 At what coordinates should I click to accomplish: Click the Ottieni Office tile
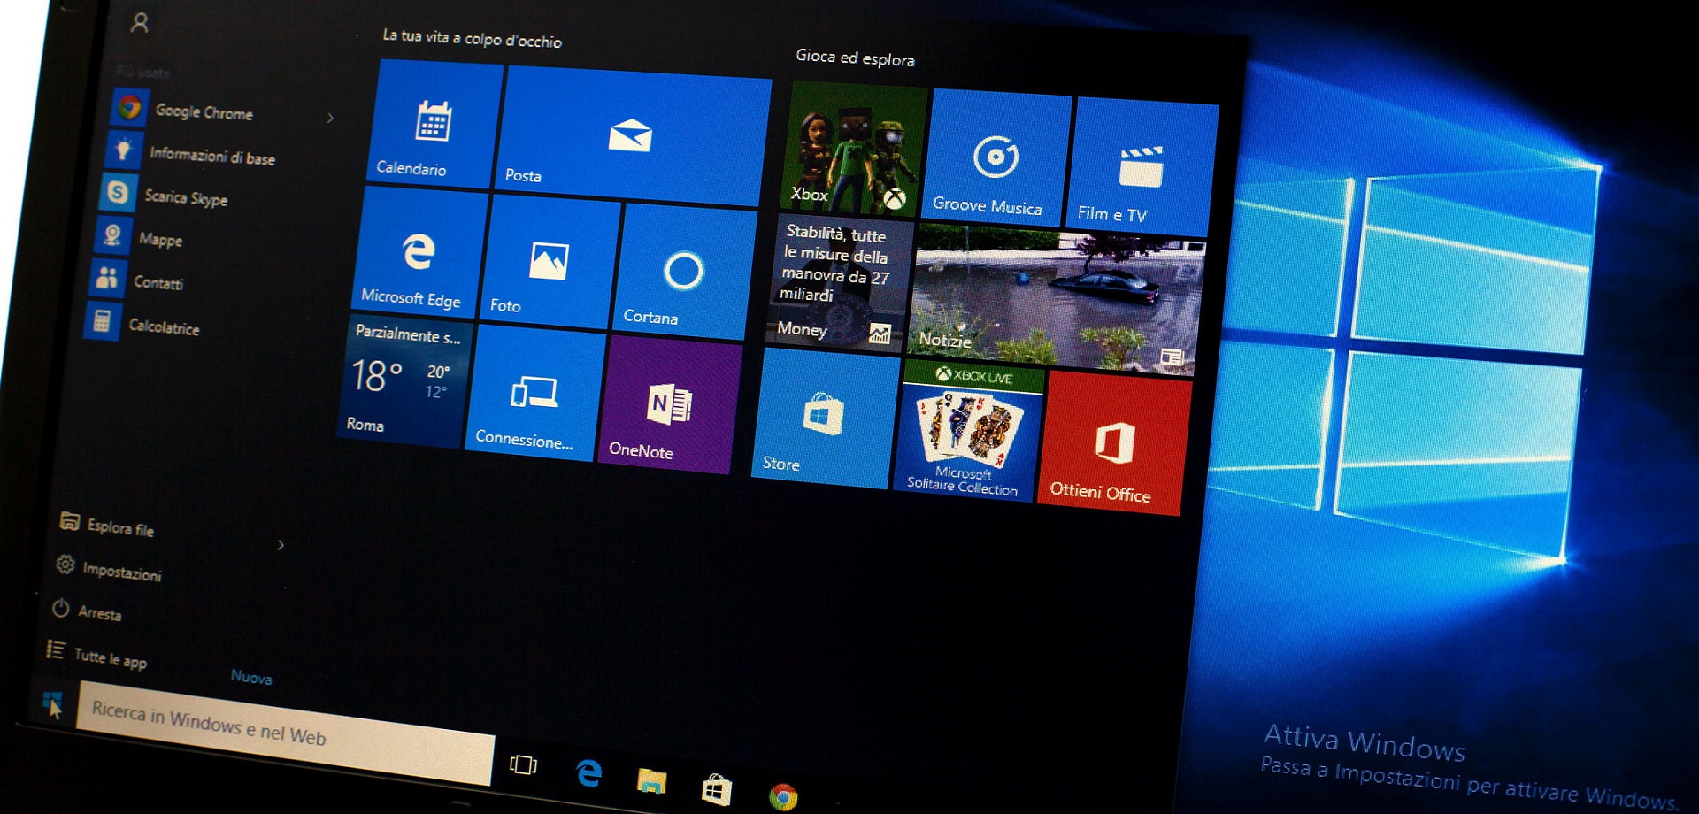(x=1113, y=442)
